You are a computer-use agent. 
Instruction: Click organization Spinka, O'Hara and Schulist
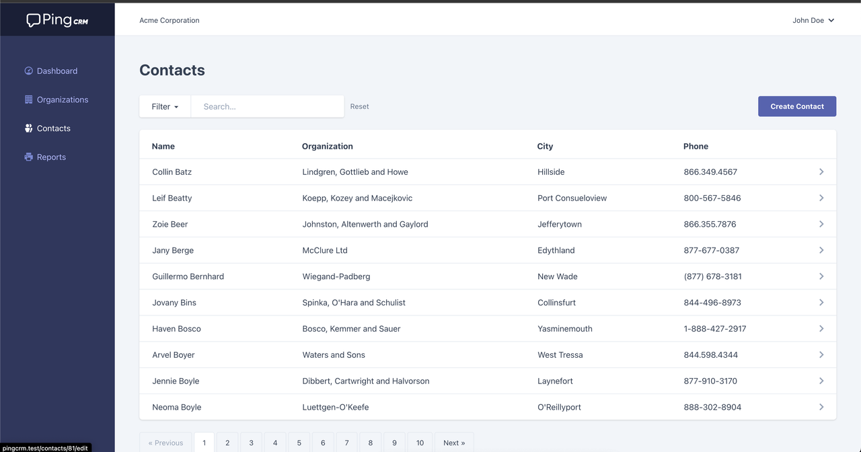pos(354,303)
